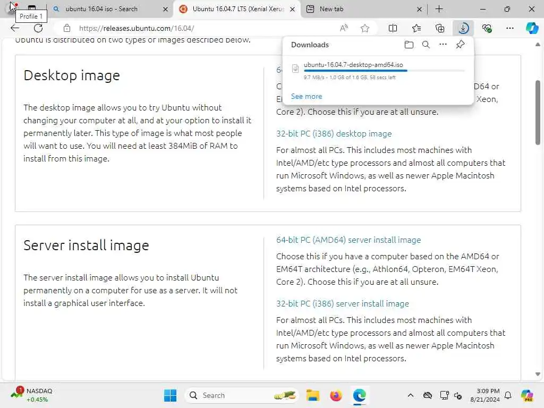Open 32-bit PC (i386) server install image link
544x408 pixels.
pos(343,303)
